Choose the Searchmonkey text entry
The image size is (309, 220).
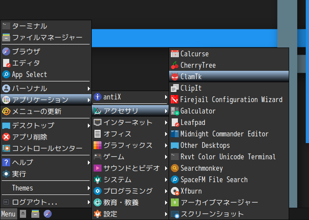(202, 169)
